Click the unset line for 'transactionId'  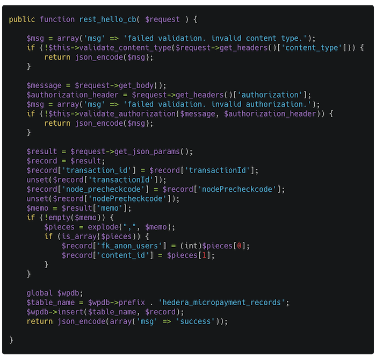(96, 180)
